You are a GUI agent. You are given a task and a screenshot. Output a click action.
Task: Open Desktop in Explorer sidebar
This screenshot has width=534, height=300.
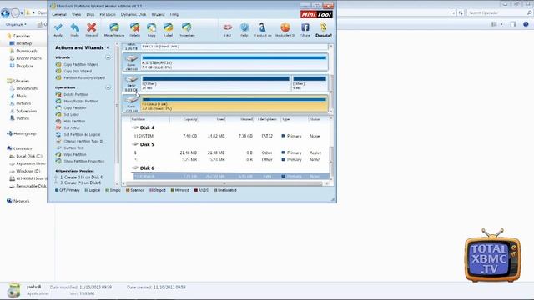pos(24,43)
